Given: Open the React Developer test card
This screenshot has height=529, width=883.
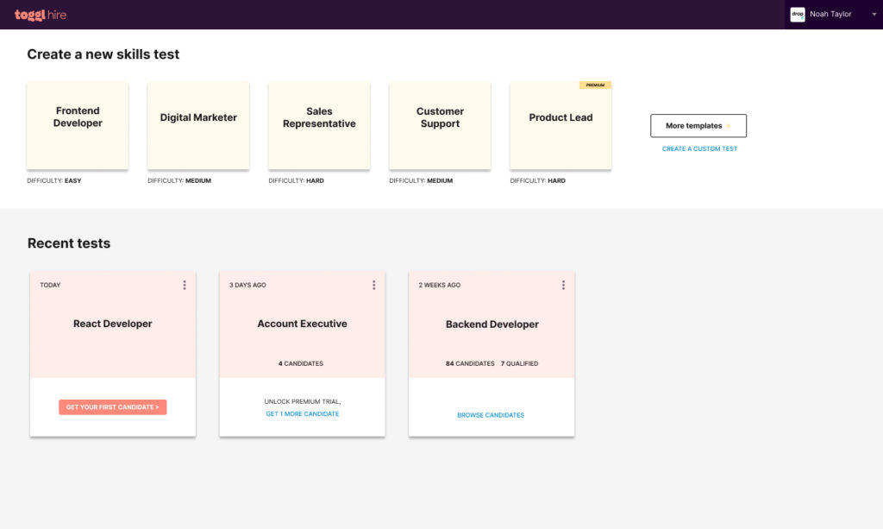Looking at the screenshot, I should (x=113, y=324).
